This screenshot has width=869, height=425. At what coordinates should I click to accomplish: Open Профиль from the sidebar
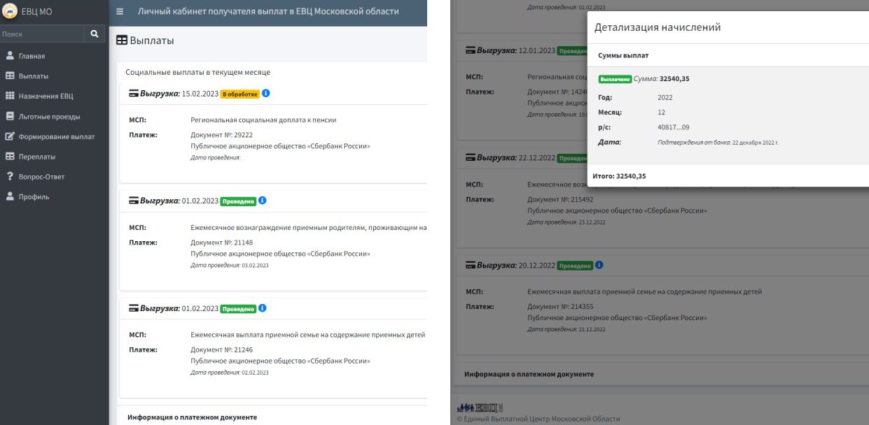[34, 197]
